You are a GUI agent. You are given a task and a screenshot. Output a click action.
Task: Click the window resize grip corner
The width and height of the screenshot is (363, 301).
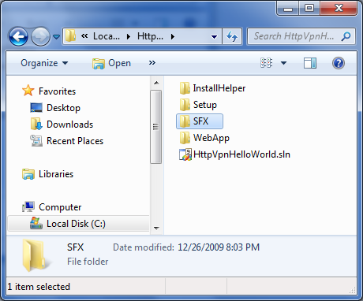(x=353, y=289)
